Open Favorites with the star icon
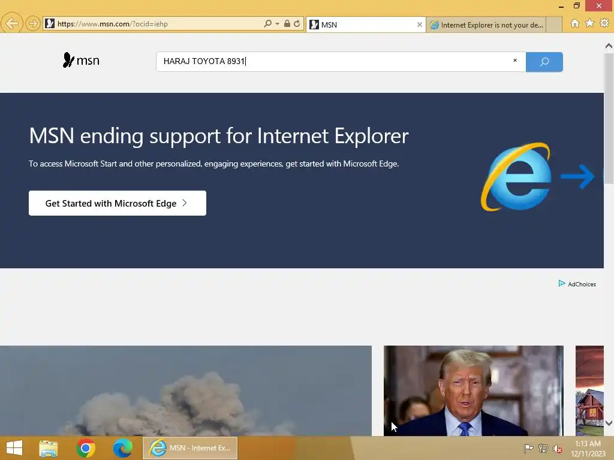This screenshot has width=614, height=460. tap(590, 23)
